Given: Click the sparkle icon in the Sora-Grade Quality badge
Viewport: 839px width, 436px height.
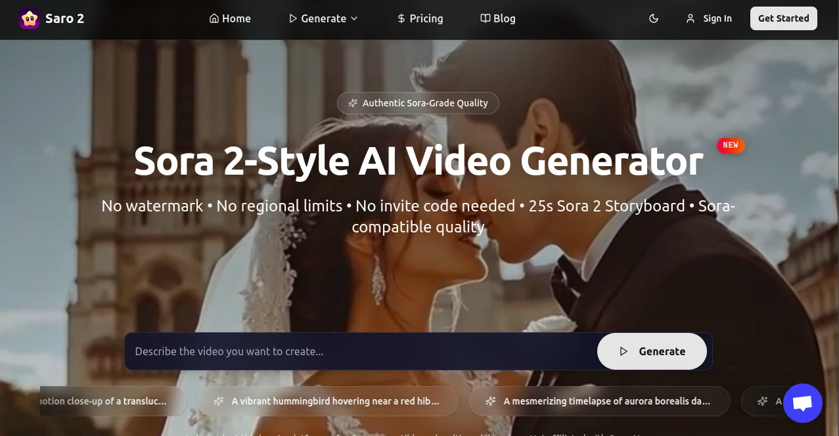Looking at the screenshot, I should pos(353,102).
